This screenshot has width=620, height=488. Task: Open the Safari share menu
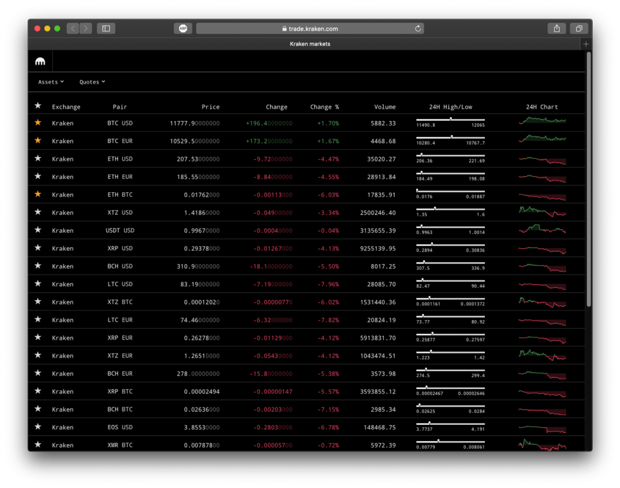click(x=557, y=28)
